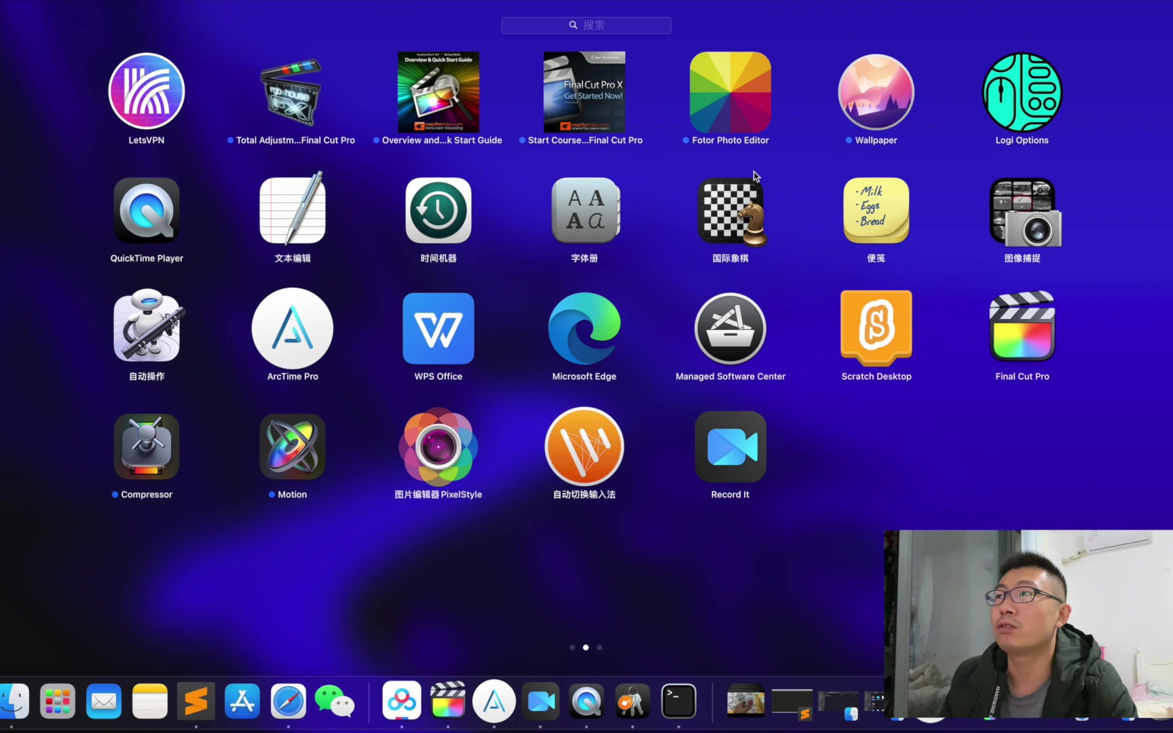Launch the 国际象棋 chess app
Viewport: 1173px width, 733px height.
(731, 212)
